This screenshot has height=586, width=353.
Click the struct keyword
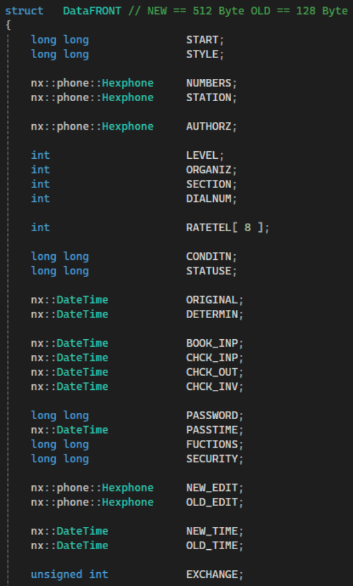tap(24, 11)
